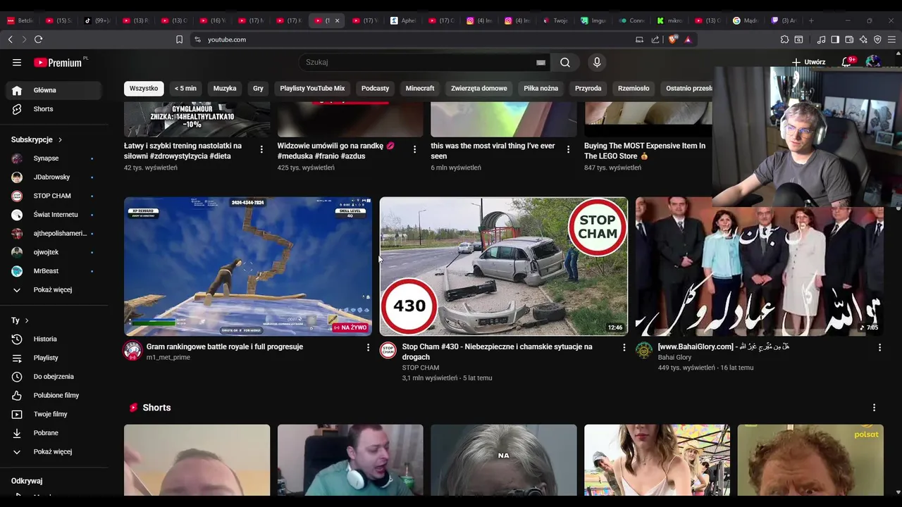Open STOP CHAM channel avatar under video

[388, 350]
